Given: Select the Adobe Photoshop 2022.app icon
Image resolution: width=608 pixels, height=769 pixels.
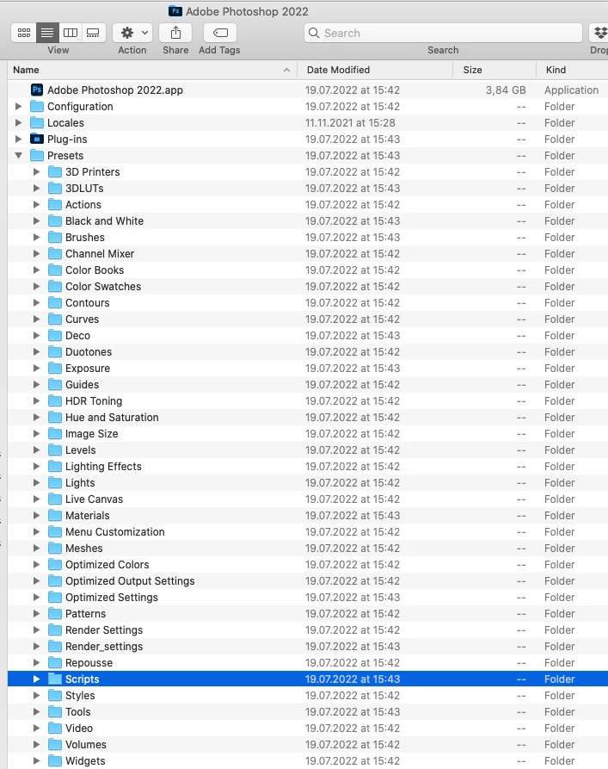Looking at the screenshot, I should 37,90.
